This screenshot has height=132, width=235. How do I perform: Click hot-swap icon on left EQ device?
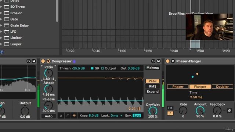[29, 61]
